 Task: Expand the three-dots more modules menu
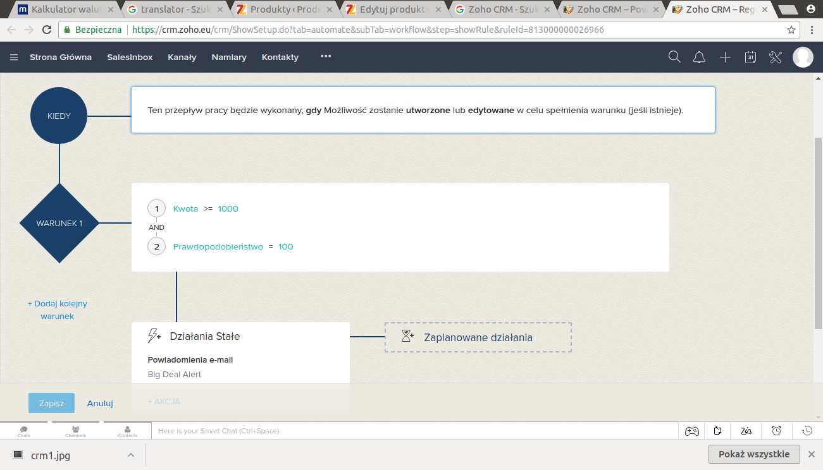tap(326, 56)
